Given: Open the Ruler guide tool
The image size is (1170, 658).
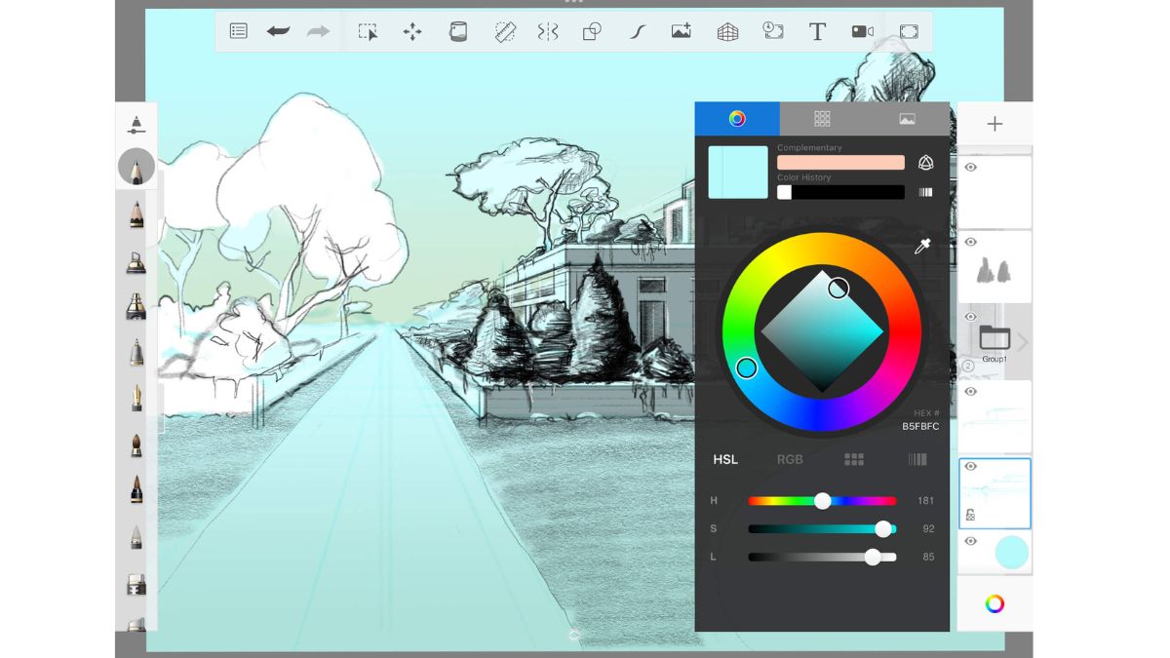Looking at the screenshot, I should click(x=504, y=31).
